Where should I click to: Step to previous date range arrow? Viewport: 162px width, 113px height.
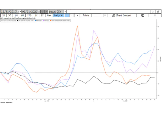[42, 12]
